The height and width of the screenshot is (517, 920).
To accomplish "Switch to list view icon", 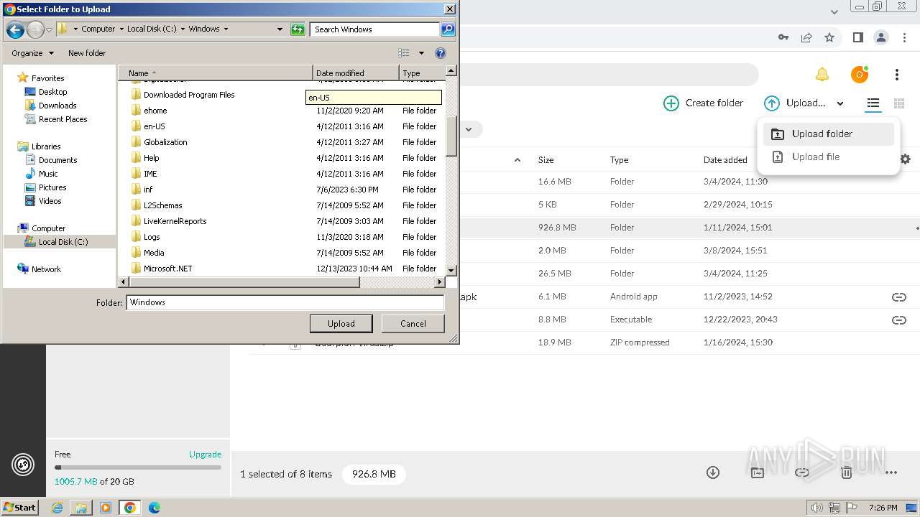I will coord(873,103).
